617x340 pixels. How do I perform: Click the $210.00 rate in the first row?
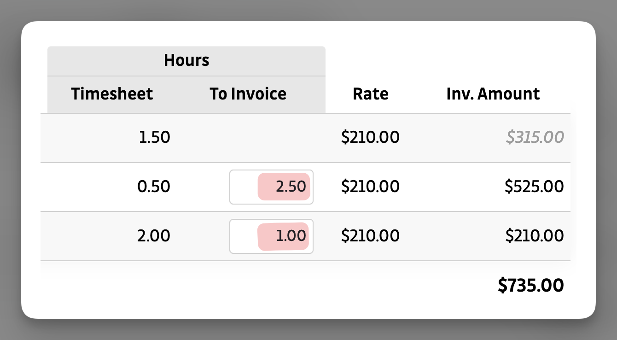pos(370,137)
